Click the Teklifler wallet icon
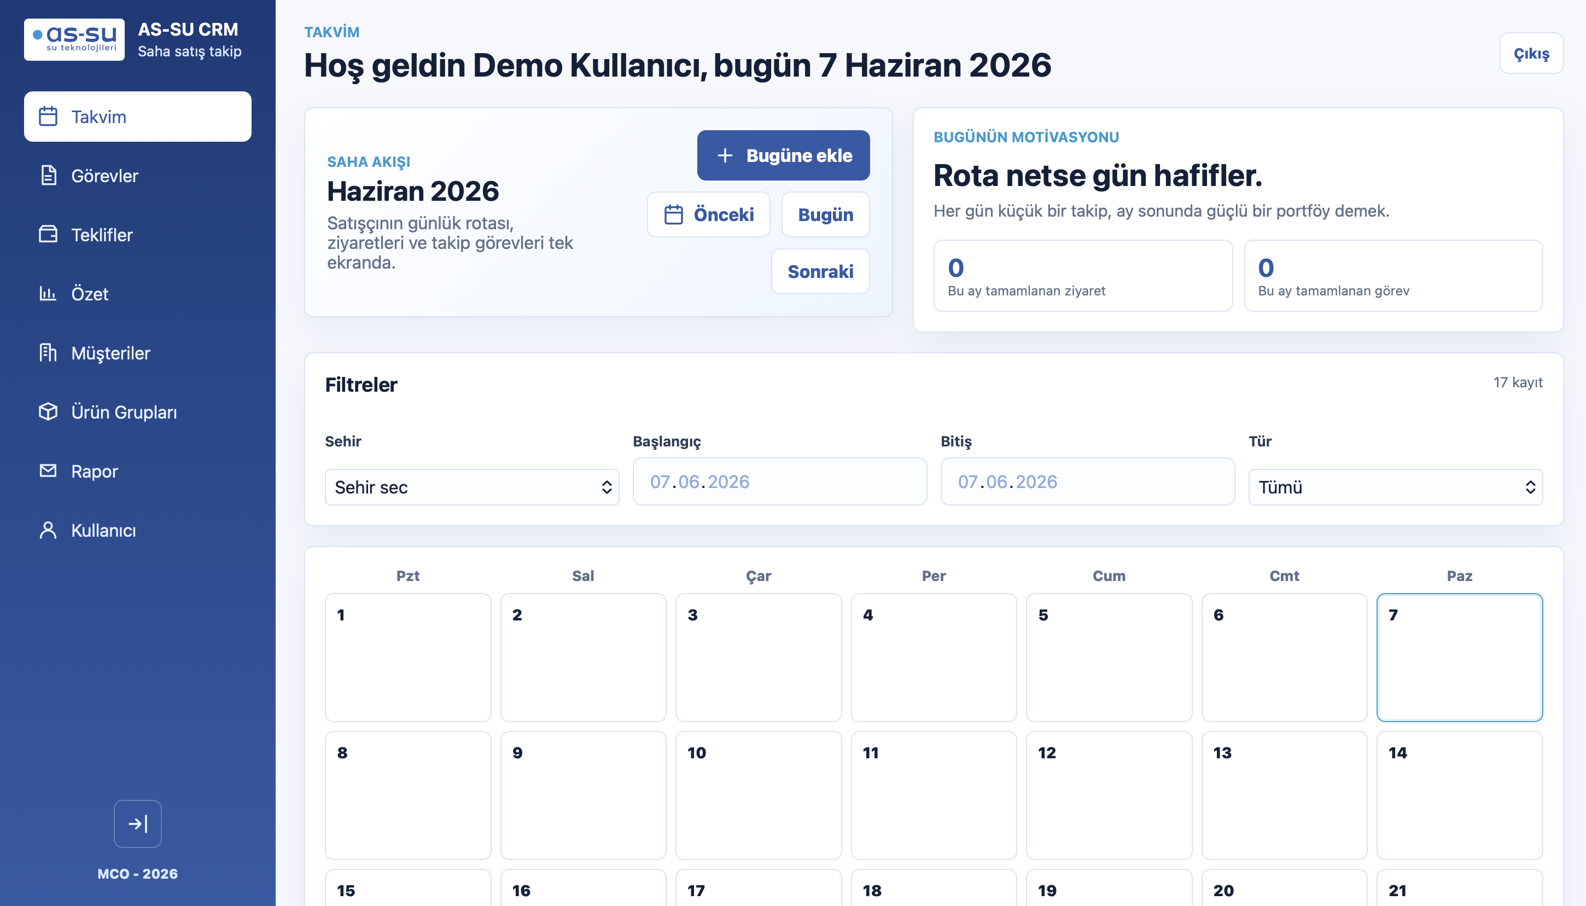Screen dimensions: 1586x906 click(x=48, y=235)
